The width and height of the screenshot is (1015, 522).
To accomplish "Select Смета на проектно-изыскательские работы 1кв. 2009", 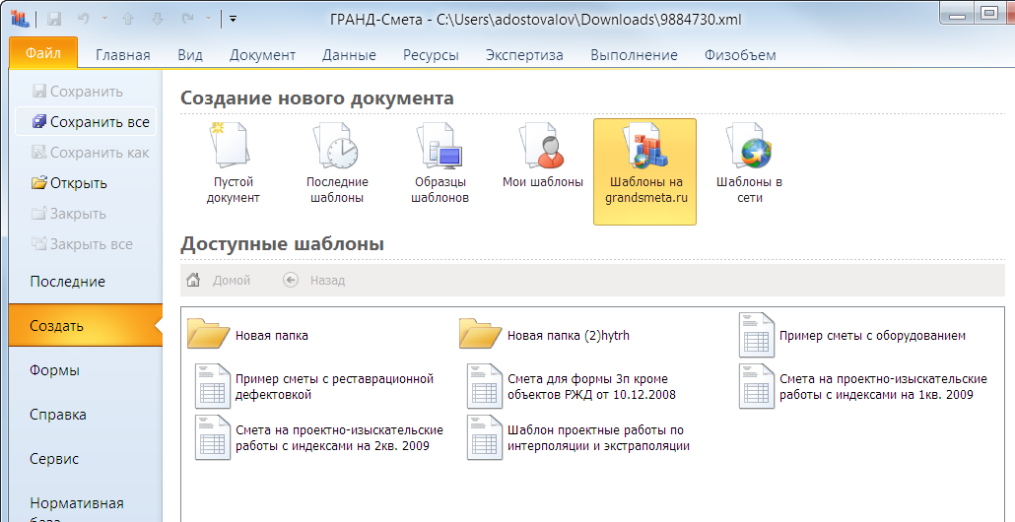I will pos(863,386).
